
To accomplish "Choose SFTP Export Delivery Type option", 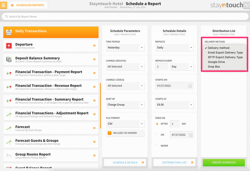I will tap(225, 57).
